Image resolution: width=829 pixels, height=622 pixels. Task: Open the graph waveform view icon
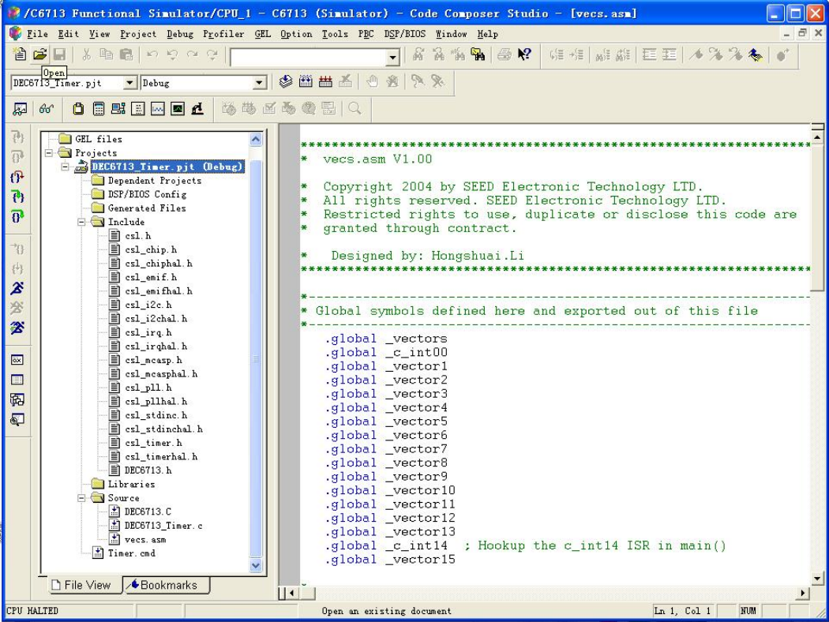click(x=158, y=109)
